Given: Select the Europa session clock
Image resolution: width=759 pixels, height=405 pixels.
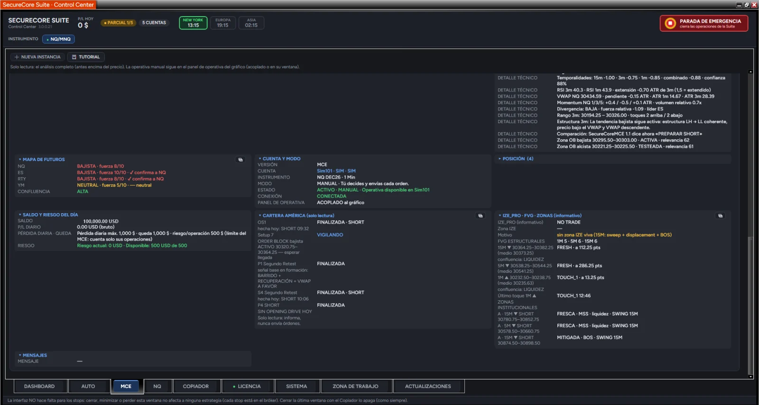Looking at the screenshot, I should [223, 23].
